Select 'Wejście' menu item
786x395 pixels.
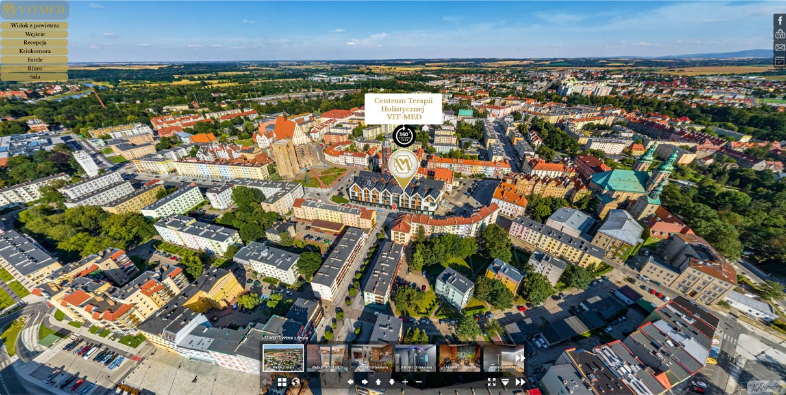[34, 34]
